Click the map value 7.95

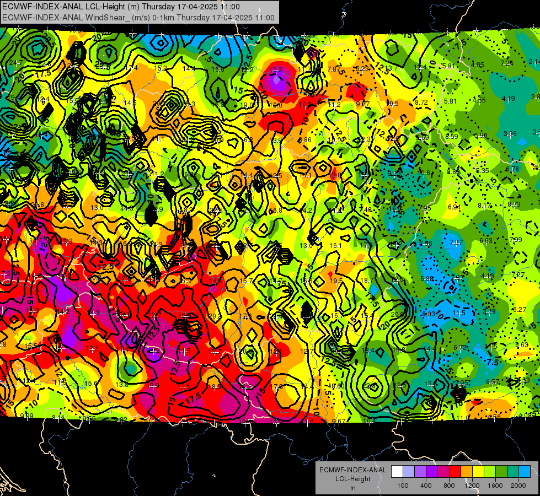(425, 208)
